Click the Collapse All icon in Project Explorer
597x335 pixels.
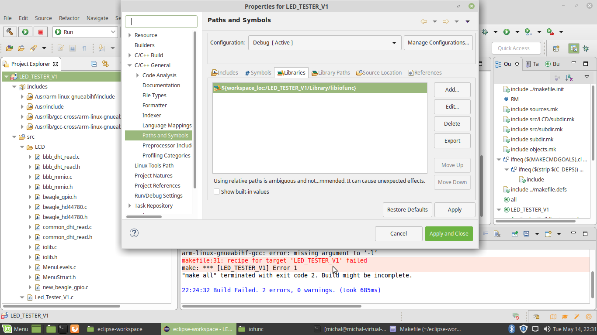click(x=94, y=64)
